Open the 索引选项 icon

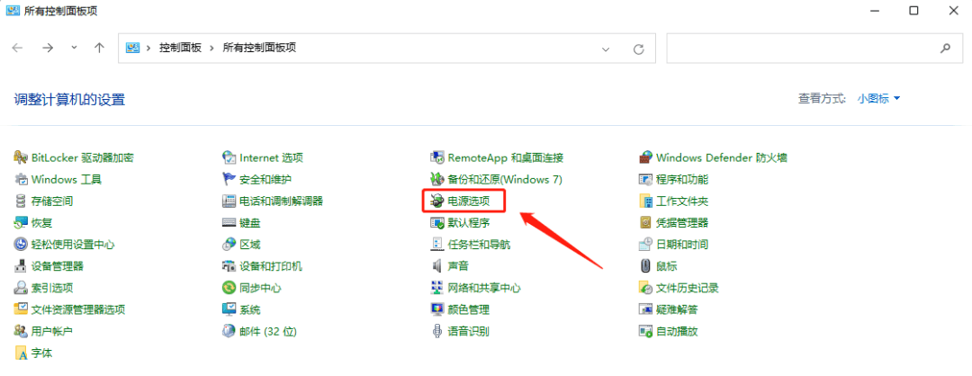point(21,288)
